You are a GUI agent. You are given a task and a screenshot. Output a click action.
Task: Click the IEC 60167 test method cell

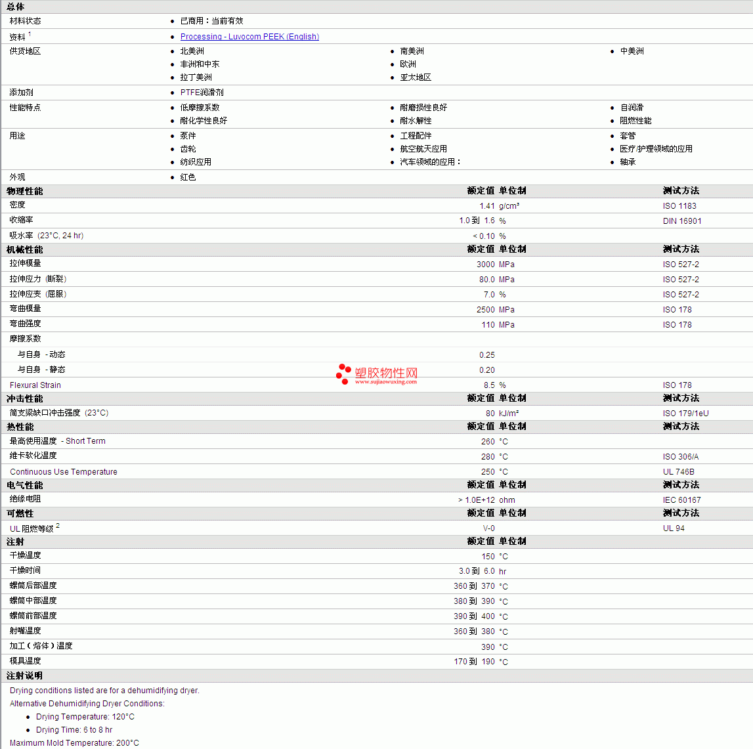click(x=682, y=500)
